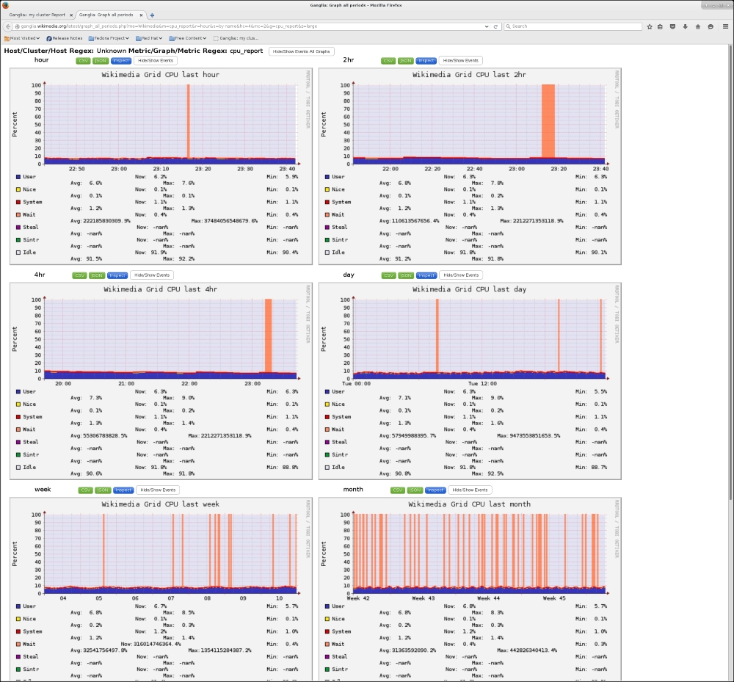Click the 'Wikimedia Grid CPU last month' graph title

tap(470, 504)
